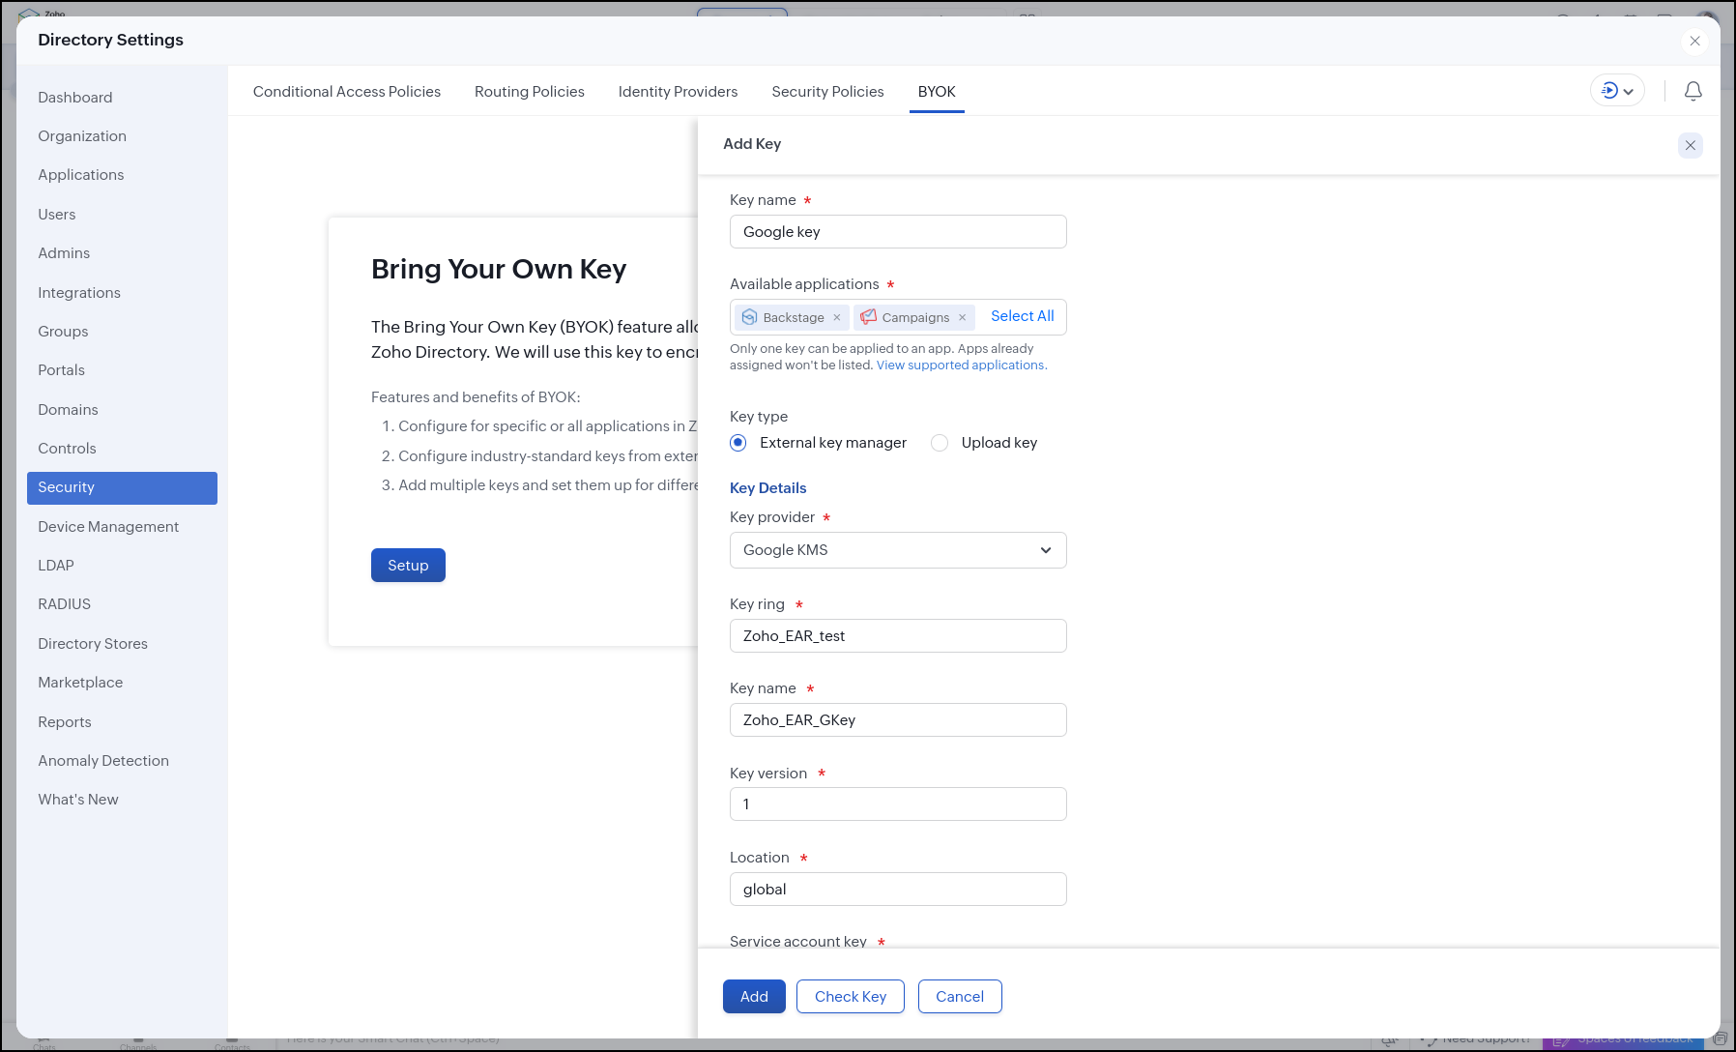Focus the Key version input

(898, 804)
